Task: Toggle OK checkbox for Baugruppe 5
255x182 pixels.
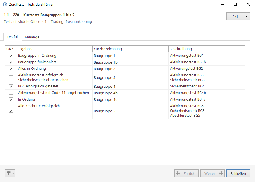Action: (x=11, y=111)
